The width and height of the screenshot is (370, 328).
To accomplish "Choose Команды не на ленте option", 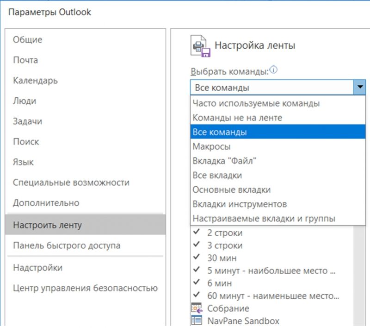I will coord(278,118).
